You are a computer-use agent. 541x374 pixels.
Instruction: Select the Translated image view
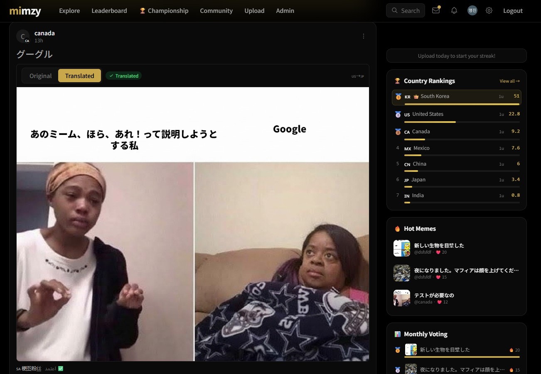point(80,76)
